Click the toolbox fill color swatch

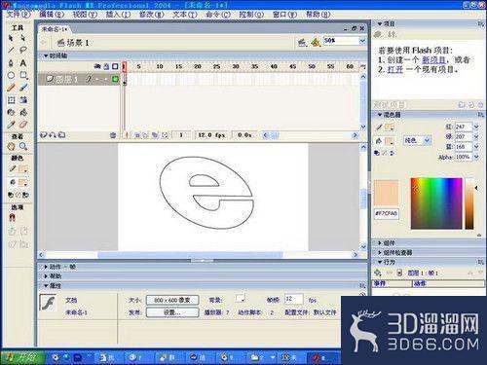pos(23,183)
